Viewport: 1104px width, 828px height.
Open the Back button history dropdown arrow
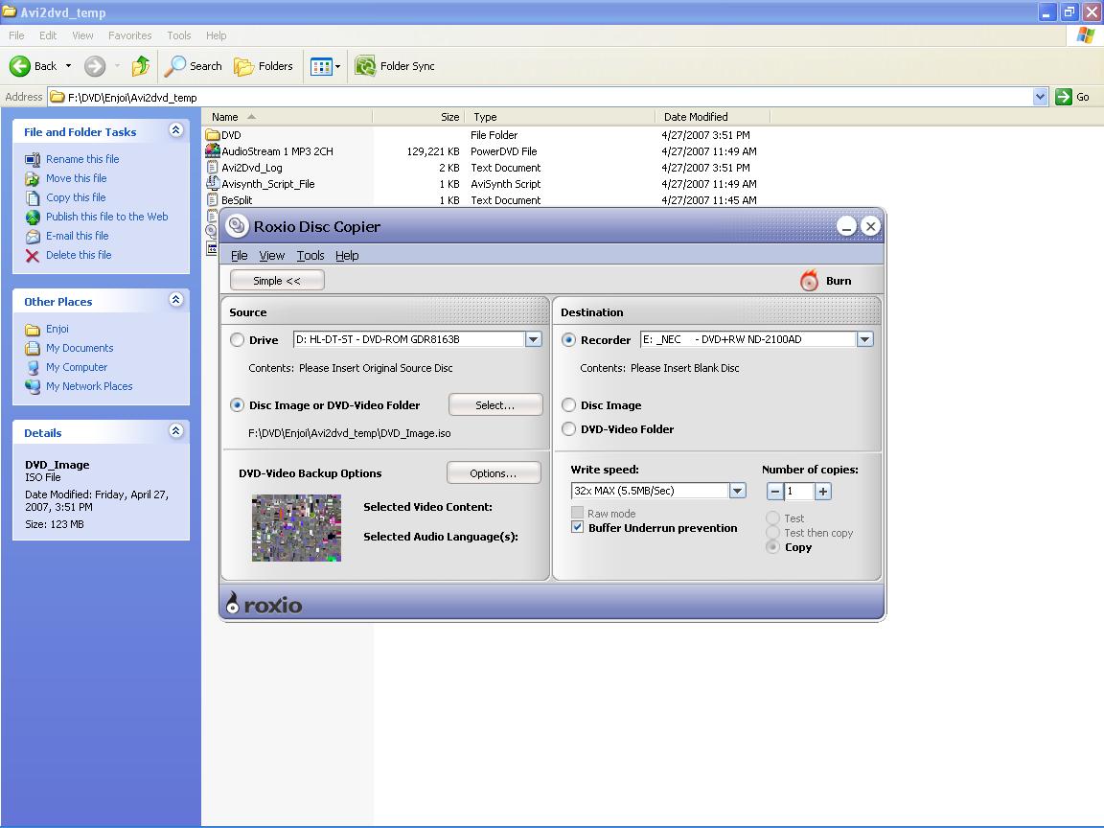(68, 66)
